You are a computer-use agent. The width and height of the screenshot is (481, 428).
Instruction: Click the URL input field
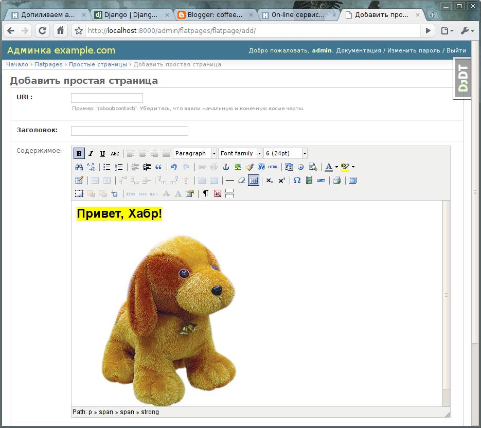pos(107,98)
